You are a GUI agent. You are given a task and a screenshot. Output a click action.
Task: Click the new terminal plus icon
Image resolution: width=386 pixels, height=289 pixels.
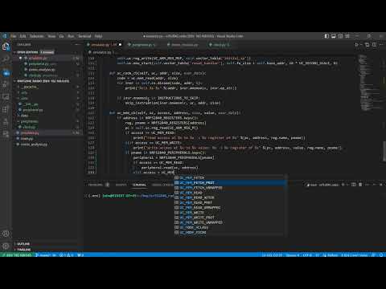click(x=343, y=185)
